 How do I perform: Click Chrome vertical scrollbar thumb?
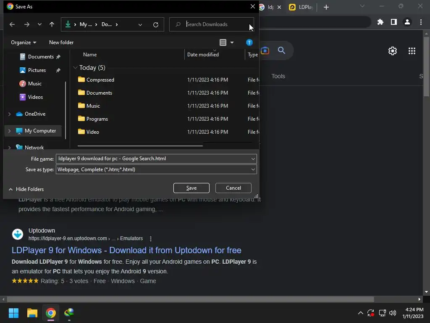[x=426, y=66]
